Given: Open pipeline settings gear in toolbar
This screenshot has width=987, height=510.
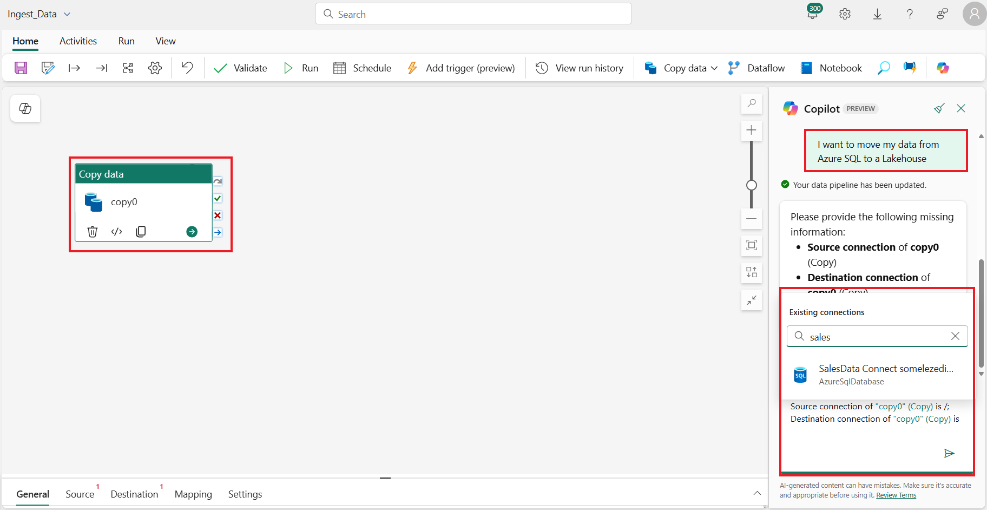Looking at the screenshot, I should (x=155, y=68).
